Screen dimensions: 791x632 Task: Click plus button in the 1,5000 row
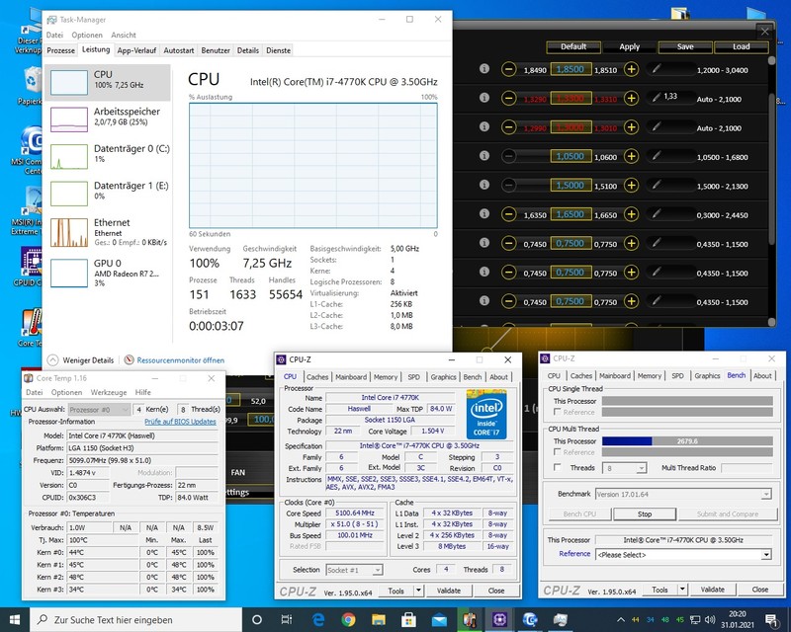click(x=631, y=185)
